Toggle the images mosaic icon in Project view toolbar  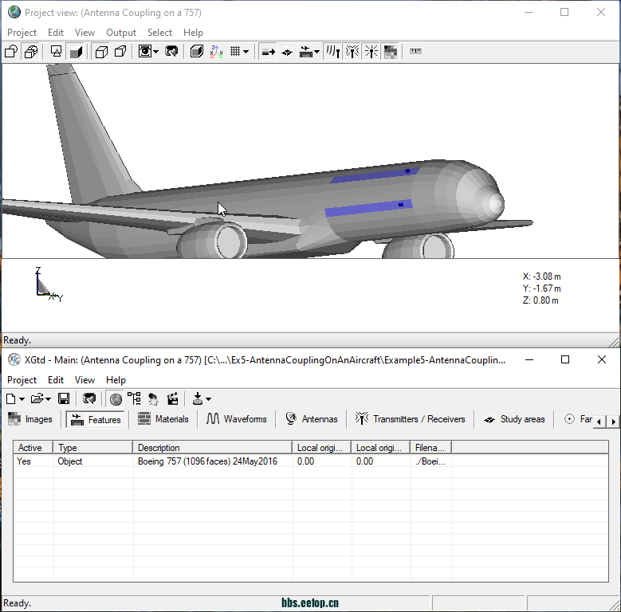(x=391, y=52)
